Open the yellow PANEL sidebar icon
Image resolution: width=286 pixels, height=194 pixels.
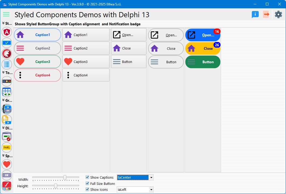click(7, 147)
